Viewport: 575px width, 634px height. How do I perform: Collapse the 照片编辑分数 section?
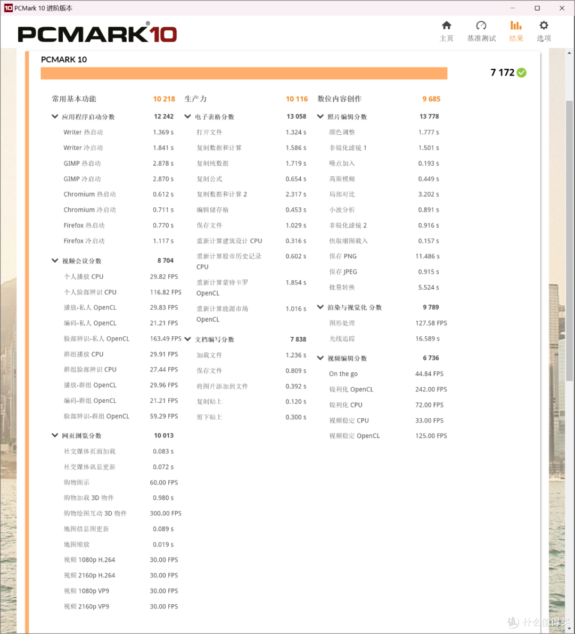(x=321, y=117)
